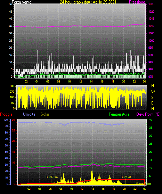Click the 'Moon Rise' marker text
This screenshot has width=162, height=194.
(x=143, y=184)
